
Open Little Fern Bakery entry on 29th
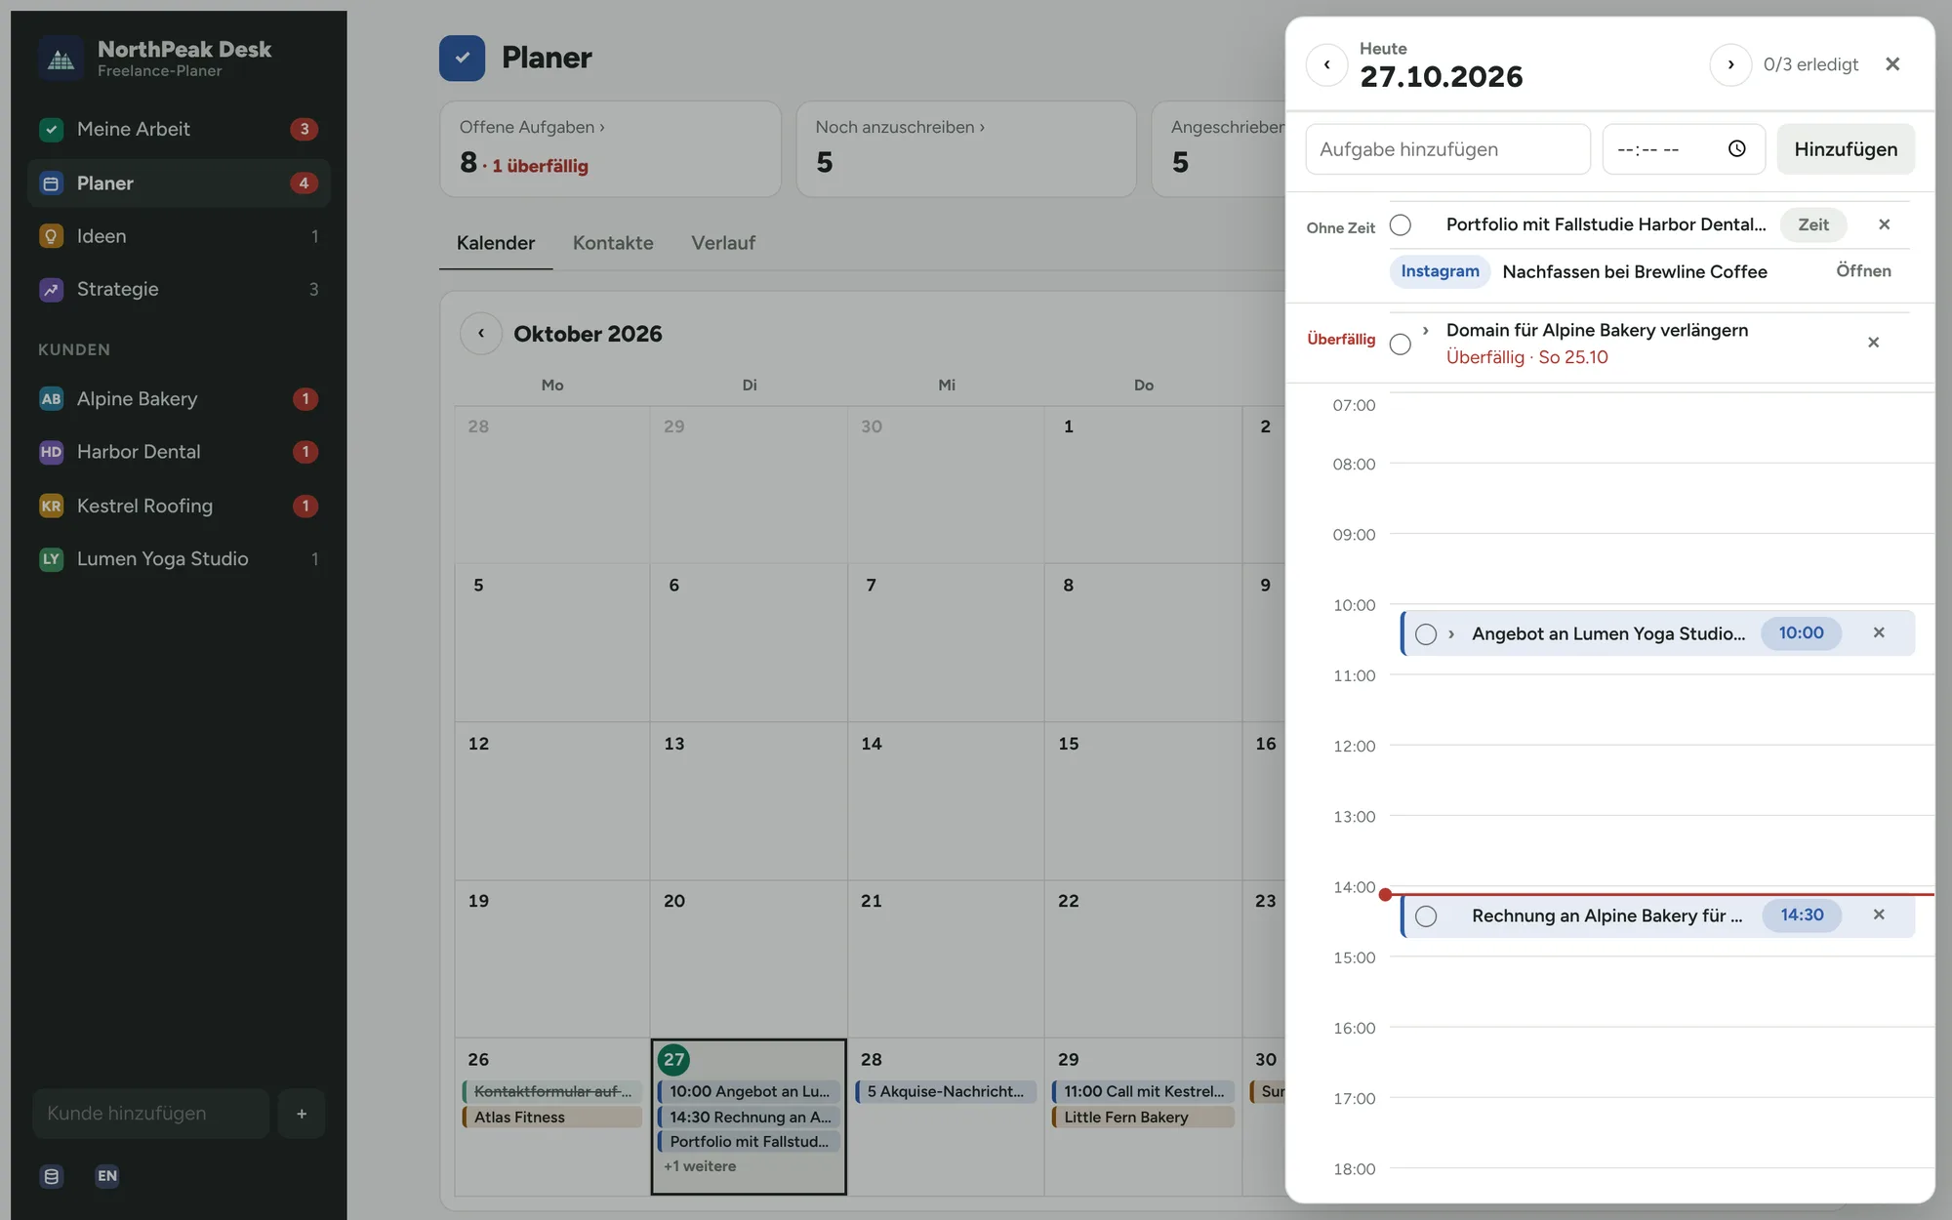[x=1143, y=1118]
